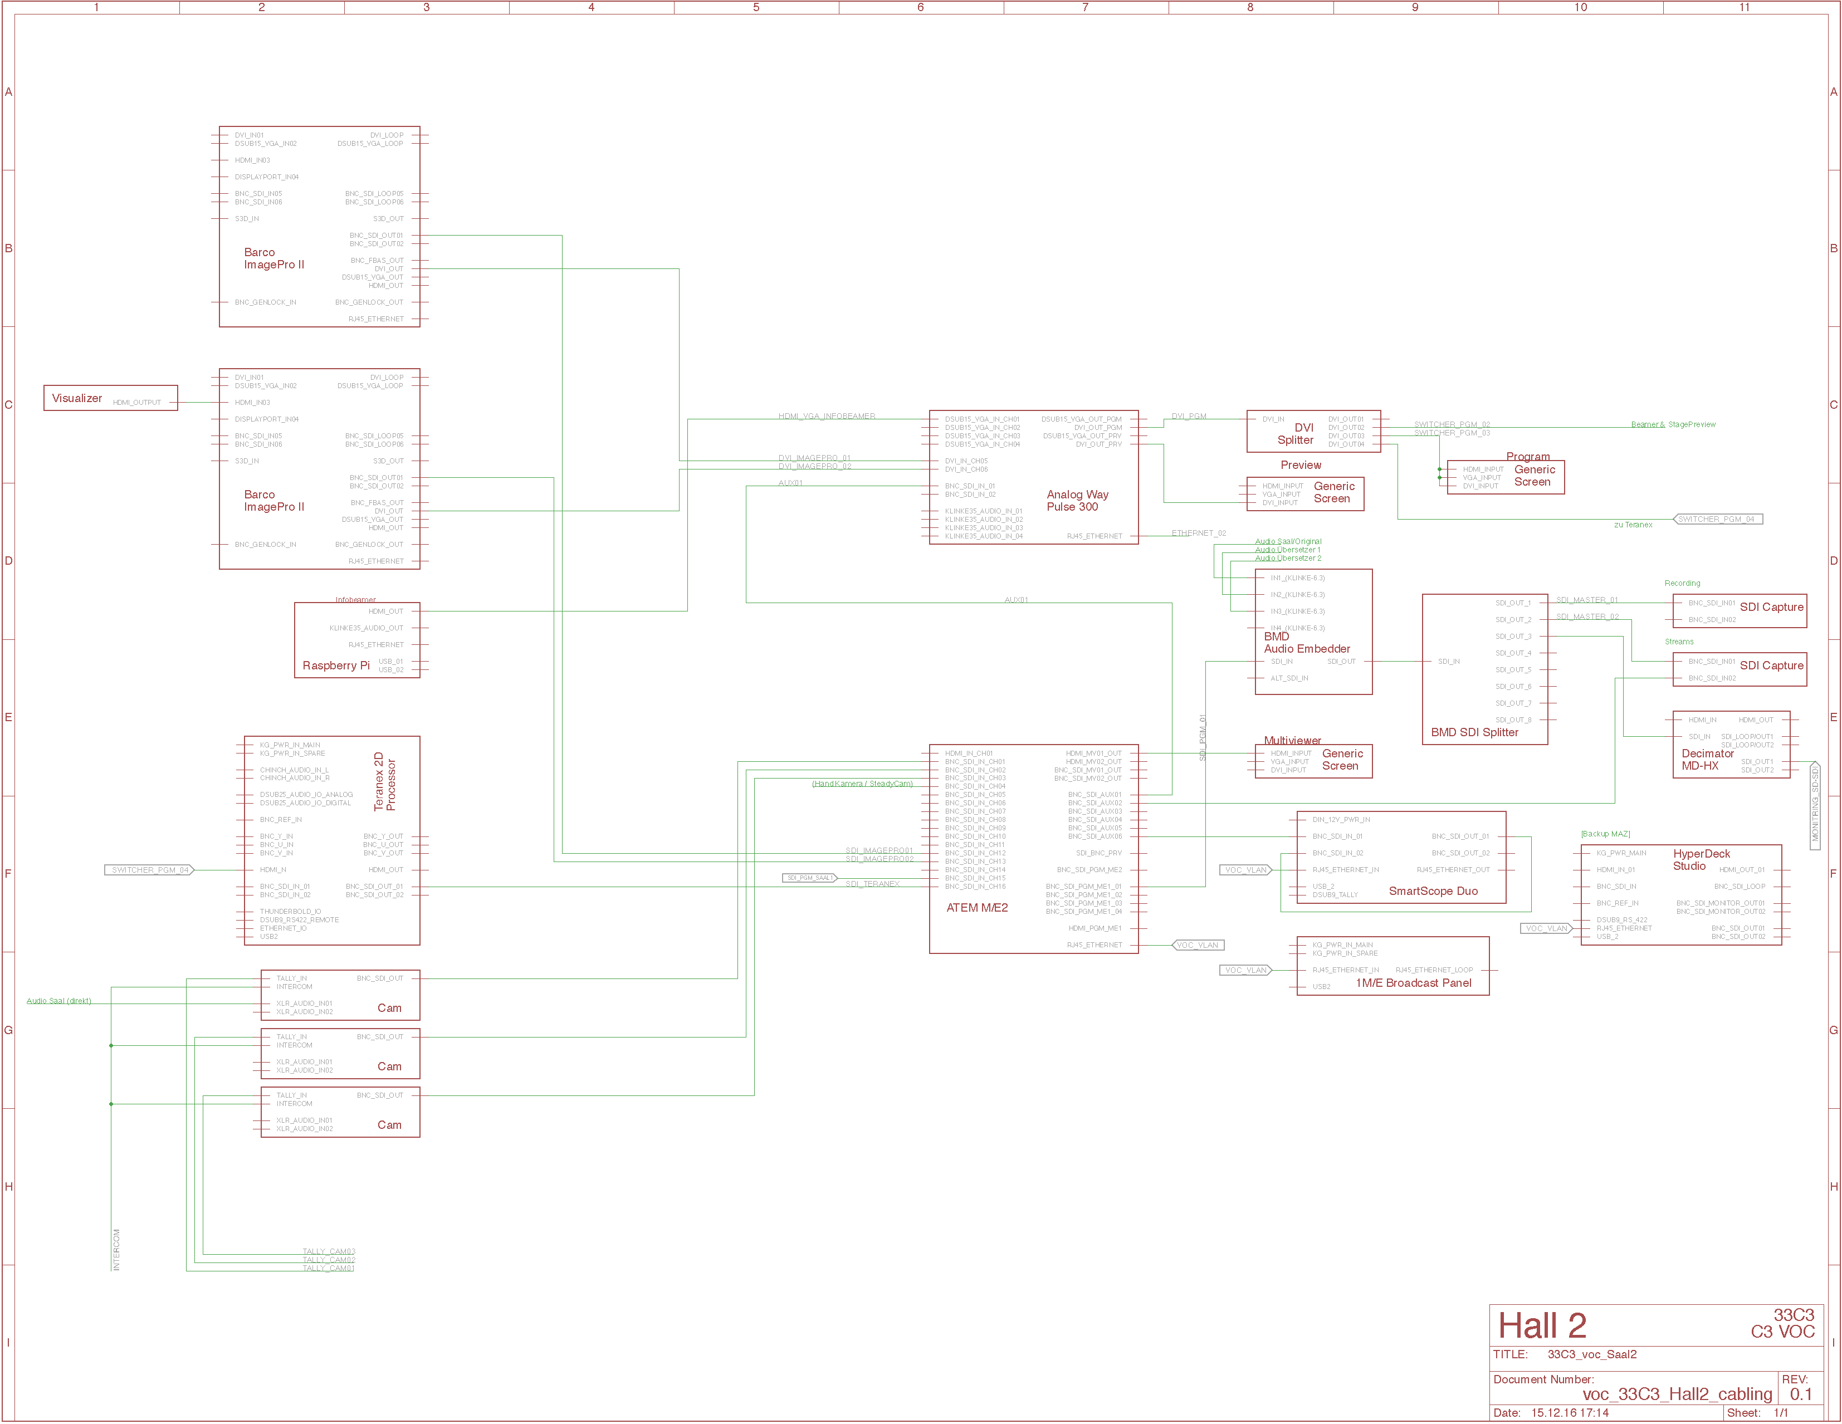Select the Multiviewer screen heading
1842x1424 pixels.
[1292, 740]
